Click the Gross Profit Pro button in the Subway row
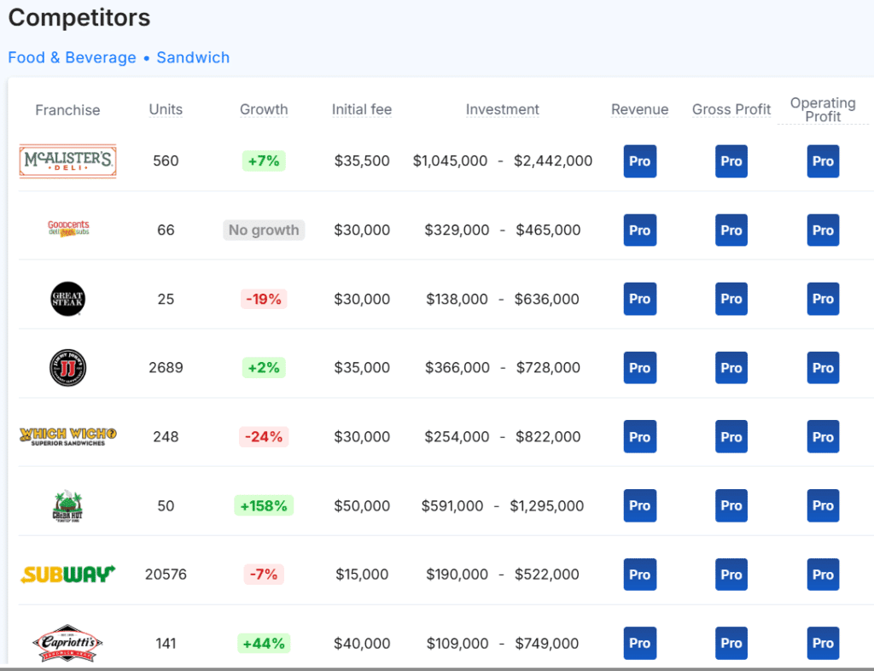The image size is (874, 671). (731, 575)
